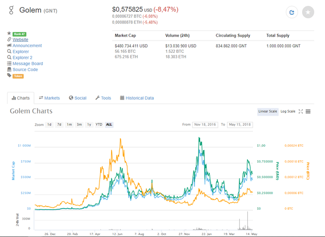The width and height of the screenshot is (325, 237).
Task: Switch chart to Log Scale
Action: click(287, 111)
